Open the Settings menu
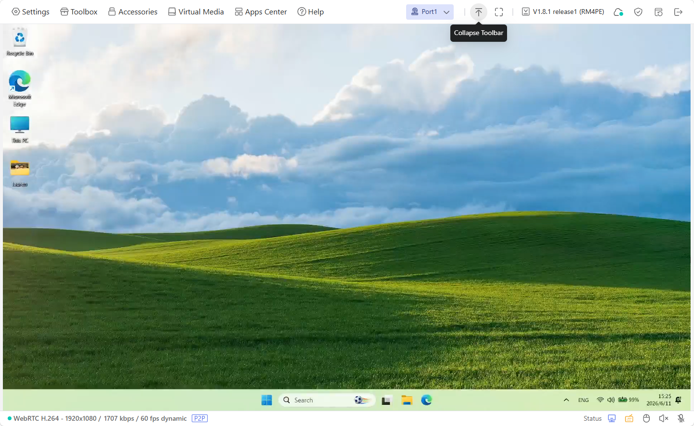Screen dimensions: 694x426 pyautogui.click(x=30, y=12)
